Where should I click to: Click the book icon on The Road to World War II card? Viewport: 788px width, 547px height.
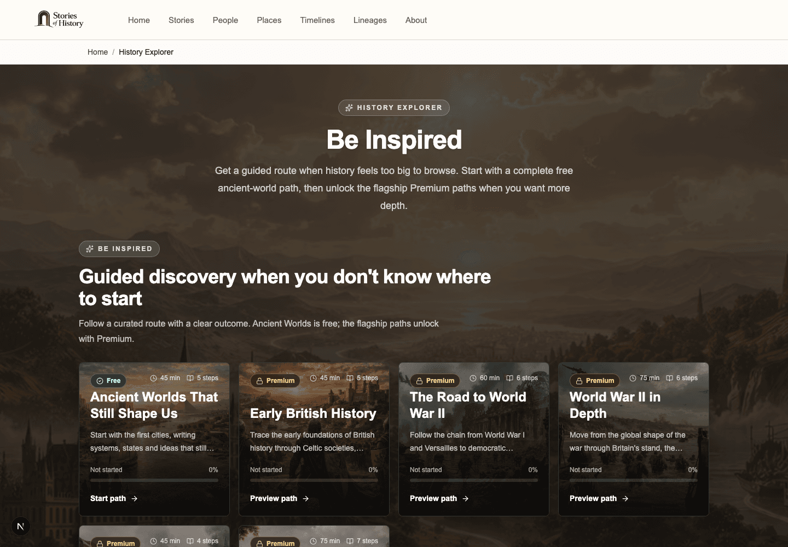pyautogui.click(x=509, y=378)
